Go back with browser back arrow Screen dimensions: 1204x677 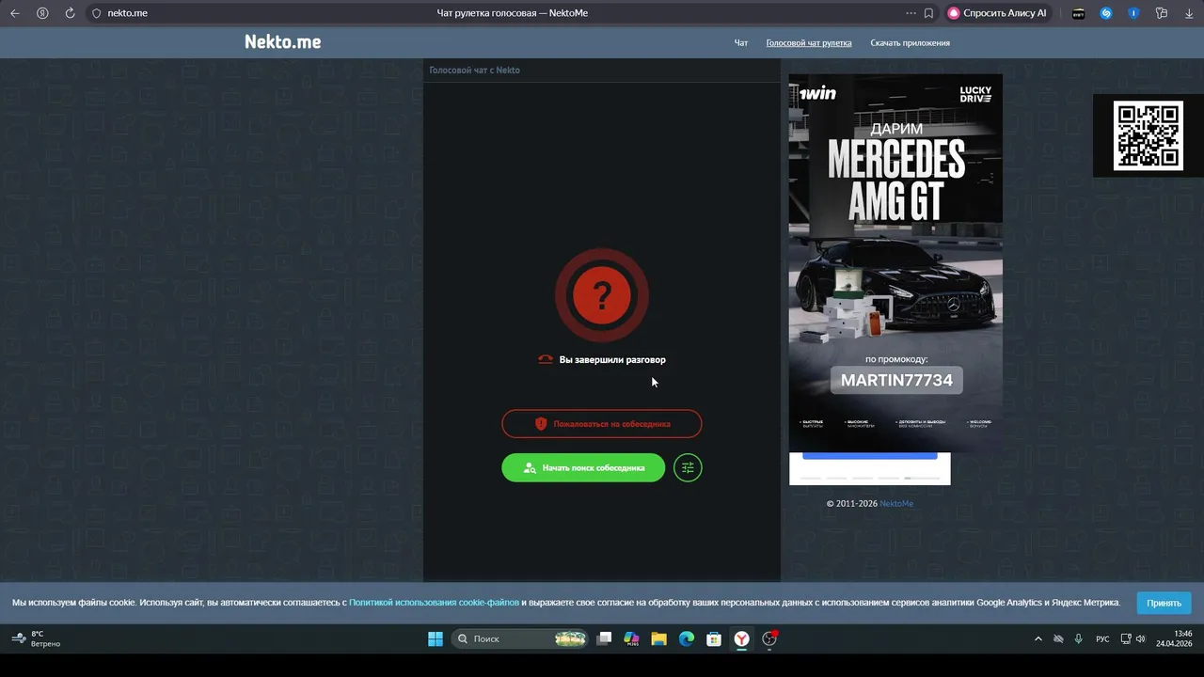(14, 13)
